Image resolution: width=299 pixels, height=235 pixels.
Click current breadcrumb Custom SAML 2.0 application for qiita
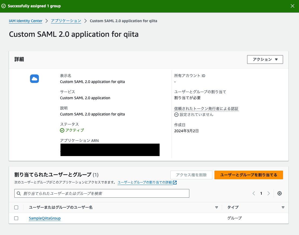point(123,21)
